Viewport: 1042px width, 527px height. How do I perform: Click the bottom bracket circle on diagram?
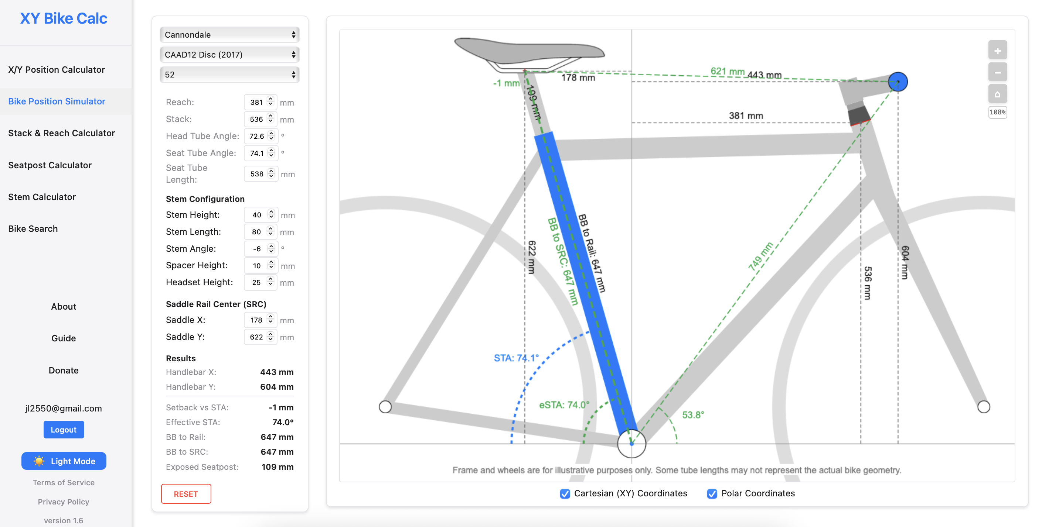(x=631, y=443)
